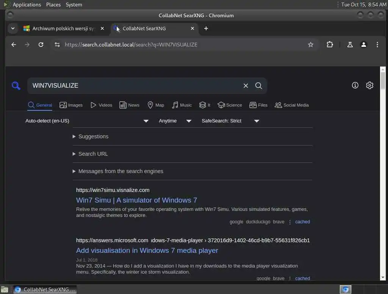Open three-dot options on Win7 Simu result
This screenshot has width=388, height=294.
(x=290, y=222)
